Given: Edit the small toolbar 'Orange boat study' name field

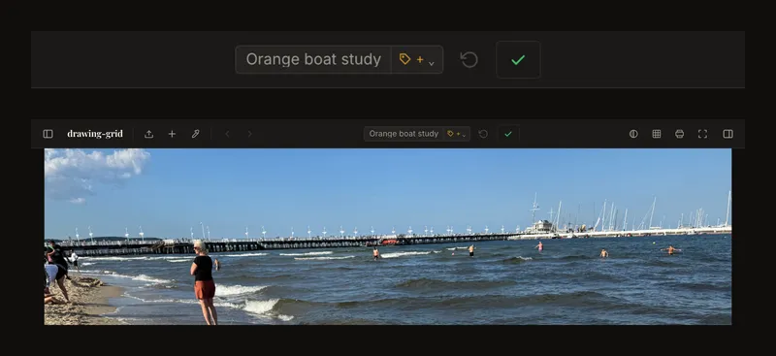Looking at the screenshot, I should (404, 134).
